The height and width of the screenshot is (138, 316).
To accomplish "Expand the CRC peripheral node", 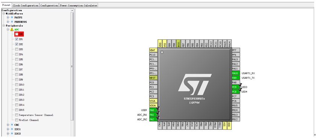I will pyautogui.click(x=8, y=125).
